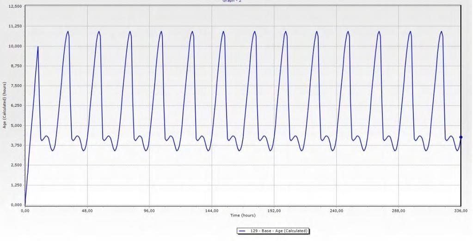
Task: Select the blue end-point marker at 336 hours
Action: click(461, 137)
